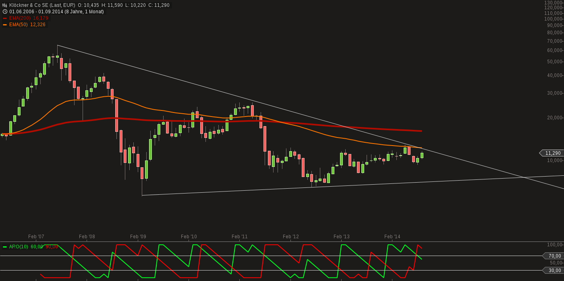Click the 10,000 price axis label
564x281 pixels.
pyautogui.click(x=555, y=160)
